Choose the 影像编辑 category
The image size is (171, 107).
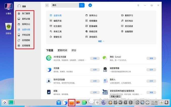[91, 26]
